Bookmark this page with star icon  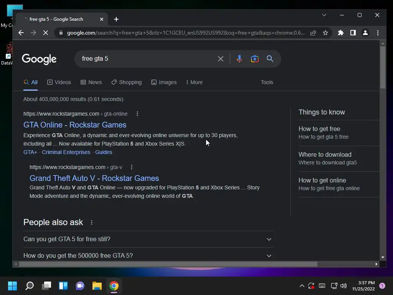click(325, 33)
